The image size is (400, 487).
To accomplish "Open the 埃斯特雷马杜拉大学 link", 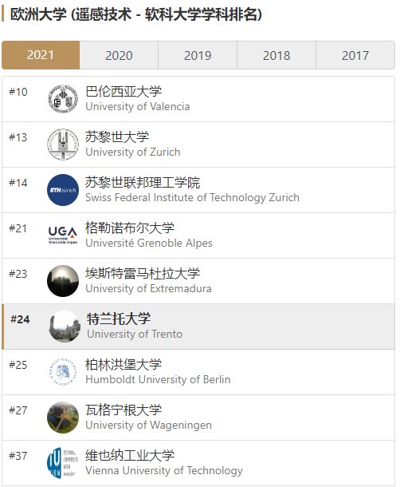I will point(143,274).
